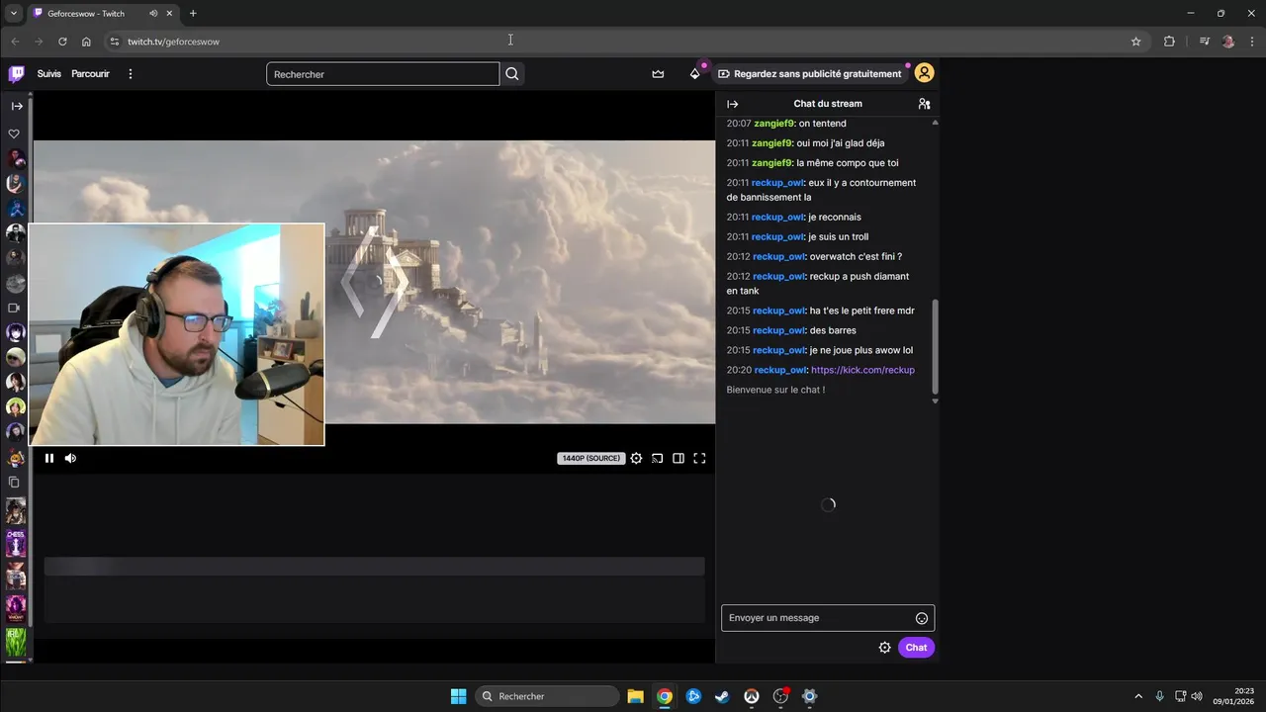Image resolution: width=1266 pixels, height=712 pixels.
Task: Pause the stream video
Action: point(49,458)
